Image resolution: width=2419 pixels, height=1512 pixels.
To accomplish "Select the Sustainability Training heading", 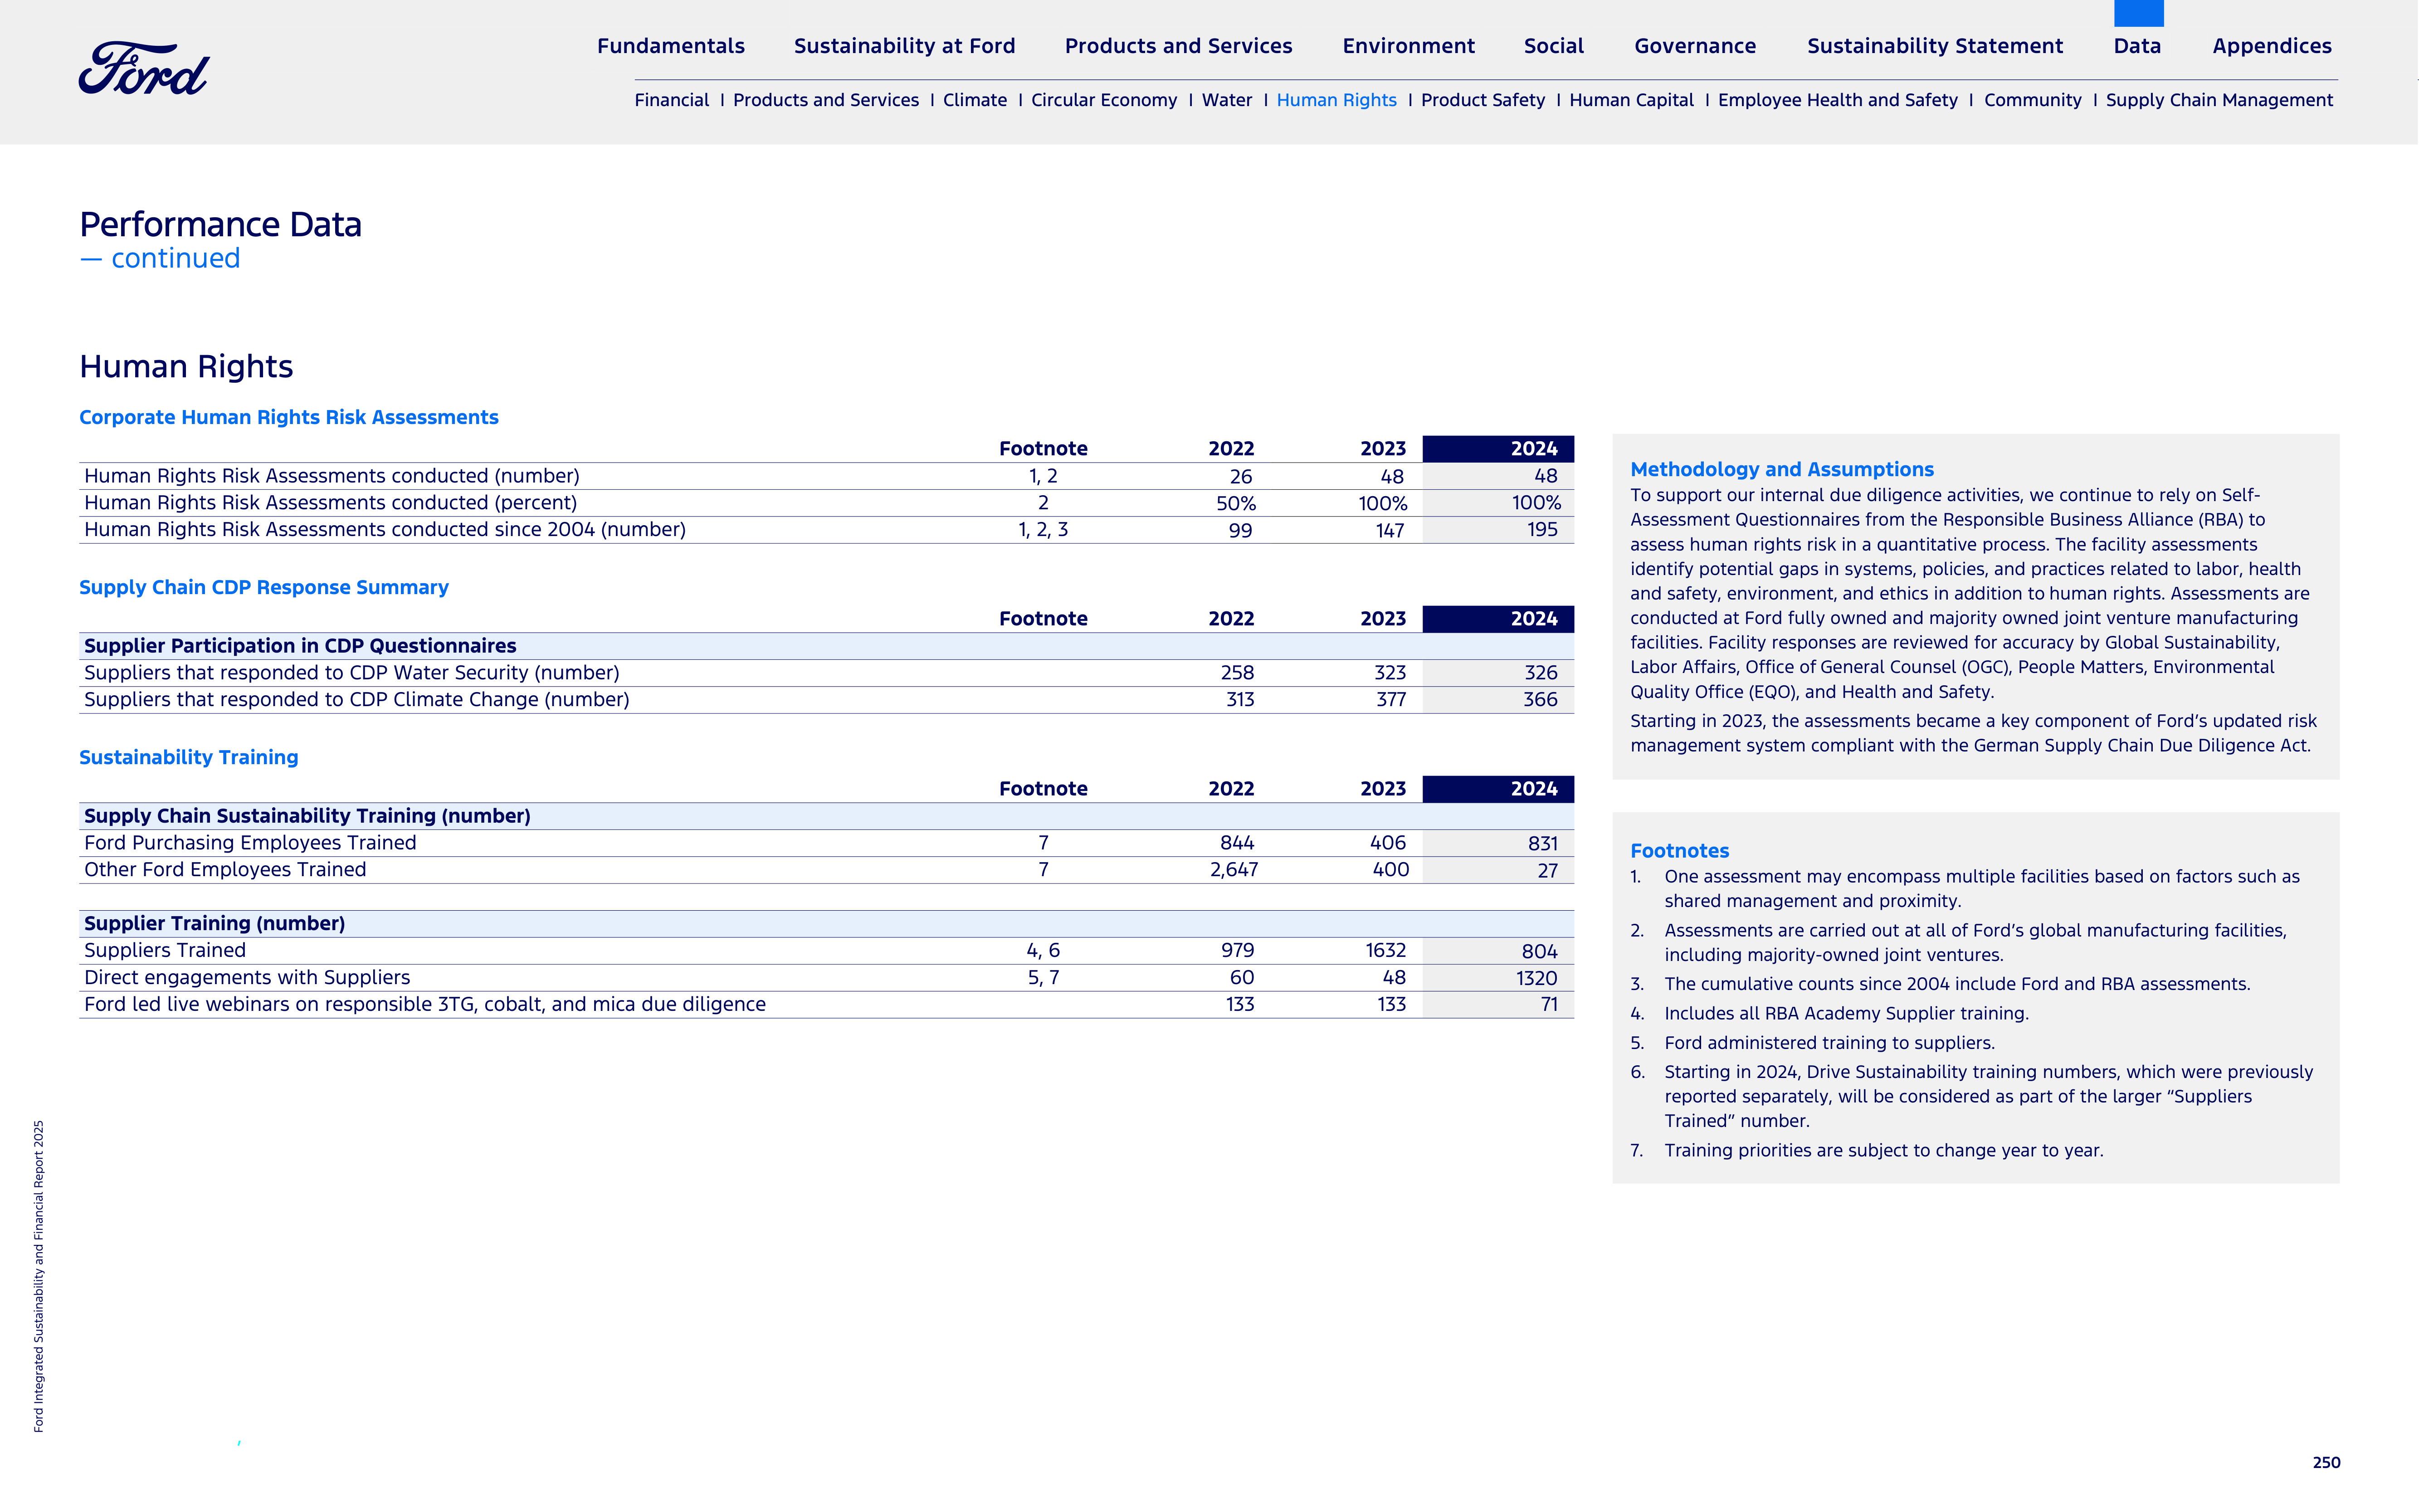I will [188, 758].
